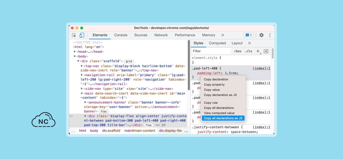The height and width of the screenshot is (159, 343).
Task: Select the Layout sidebar tab
Action: [x=237, y=43]
